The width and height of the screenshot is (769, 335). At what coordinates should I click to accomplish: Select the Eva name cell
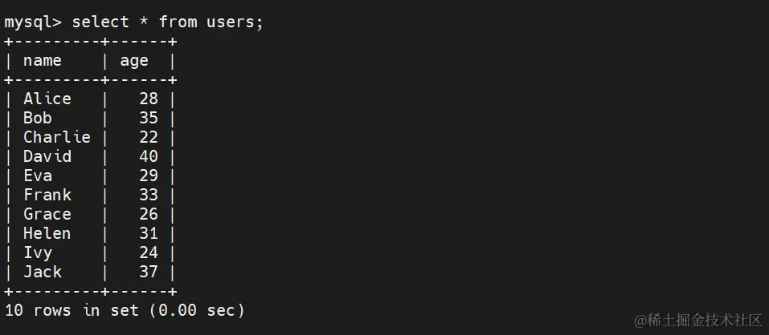37,176
